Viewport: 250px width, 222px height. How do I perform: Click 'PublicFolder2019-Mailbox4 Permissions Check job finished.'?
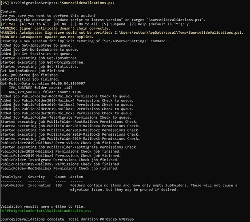point(60,155)
